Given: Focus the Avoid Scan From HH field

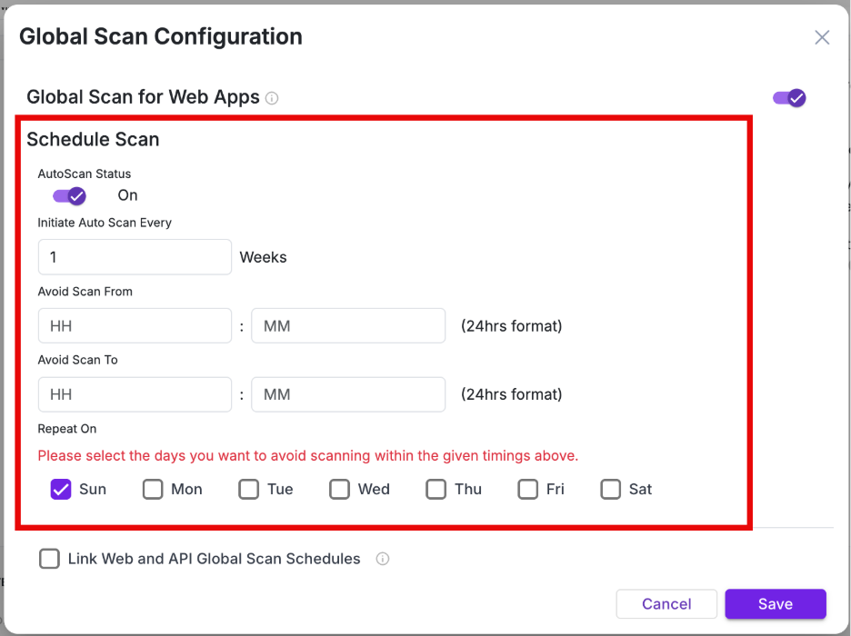Looking at the screenshot, I should (135, 325).
